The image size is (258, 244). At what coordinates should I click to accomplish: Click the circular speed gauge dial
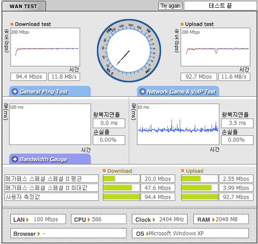click(129, 50)
